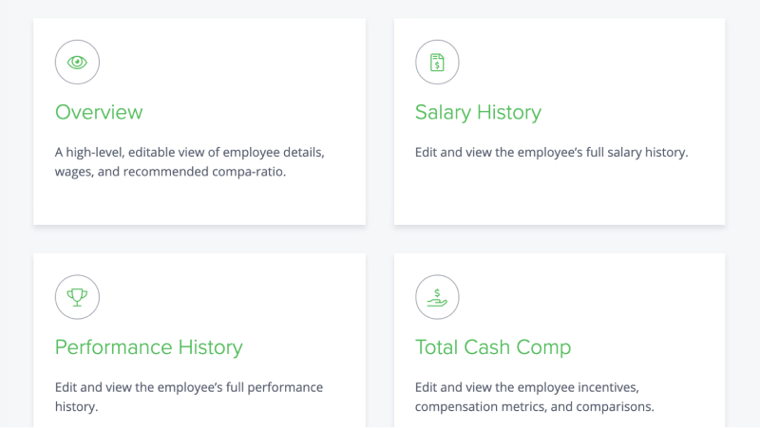This screenshot has height=428, width=760.
Task: Open the Overview heading link
Action: click(x=99, y=112)
